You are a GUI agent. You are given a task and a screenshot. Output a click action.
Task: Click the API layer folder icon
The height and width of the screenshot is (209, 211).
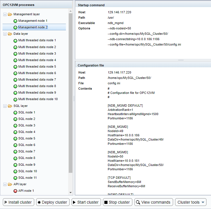tap(10, 184)
